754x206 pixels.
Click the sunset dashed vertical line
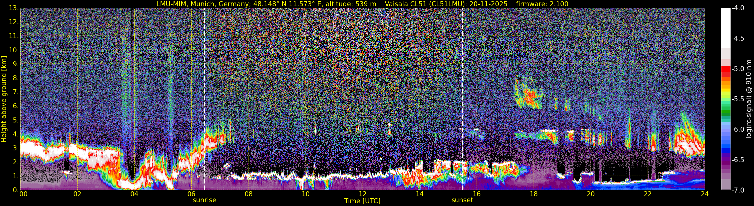[463, 99]
